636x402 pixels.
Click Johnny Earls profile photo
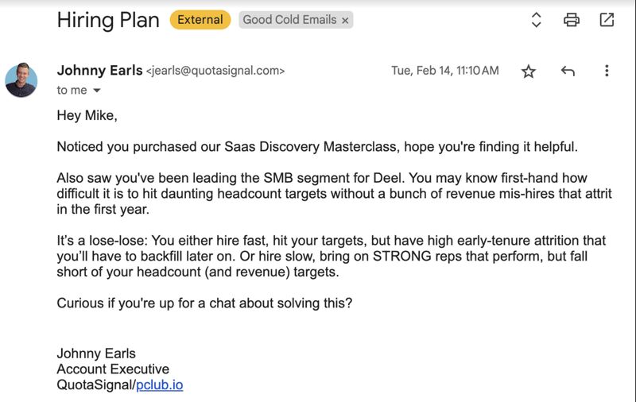click(21, 80)
